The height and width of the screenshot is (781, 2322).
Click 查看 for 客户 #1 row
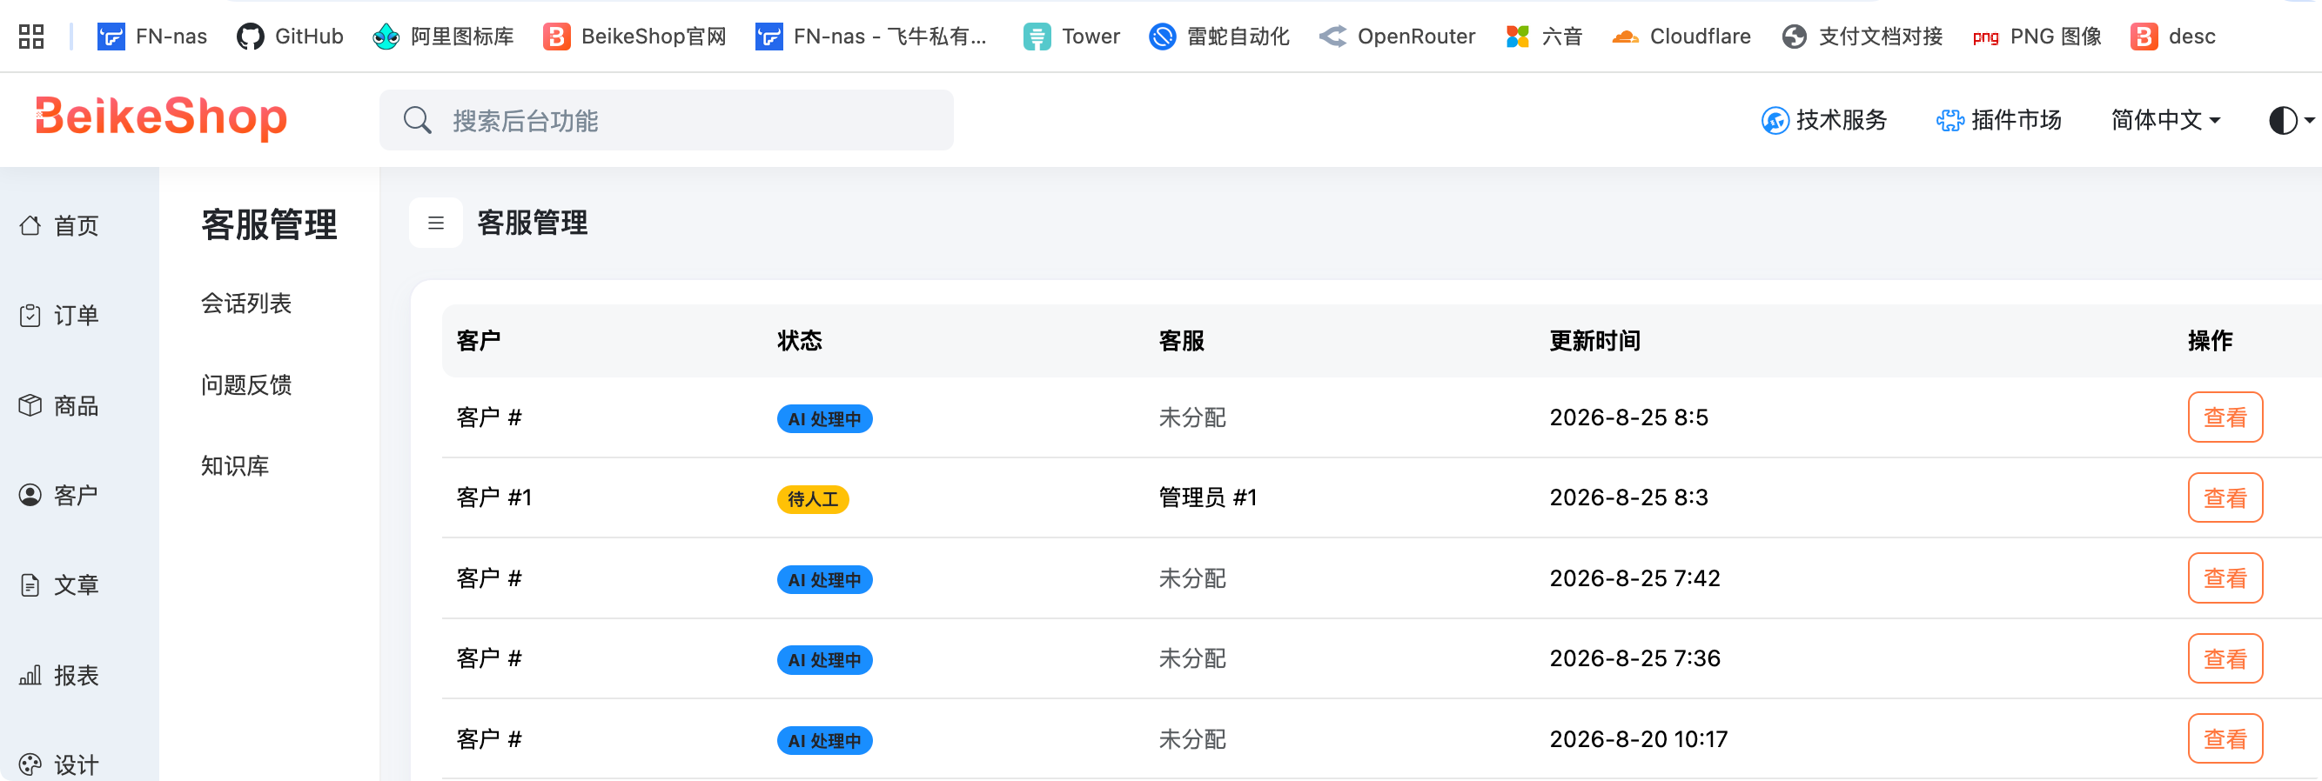(2225, 497)
